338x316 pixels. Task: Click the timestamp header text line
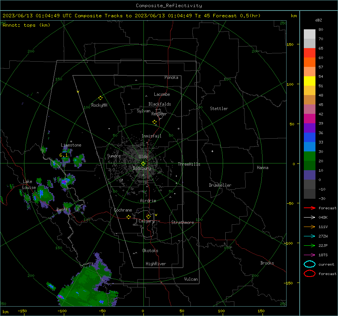131,16
